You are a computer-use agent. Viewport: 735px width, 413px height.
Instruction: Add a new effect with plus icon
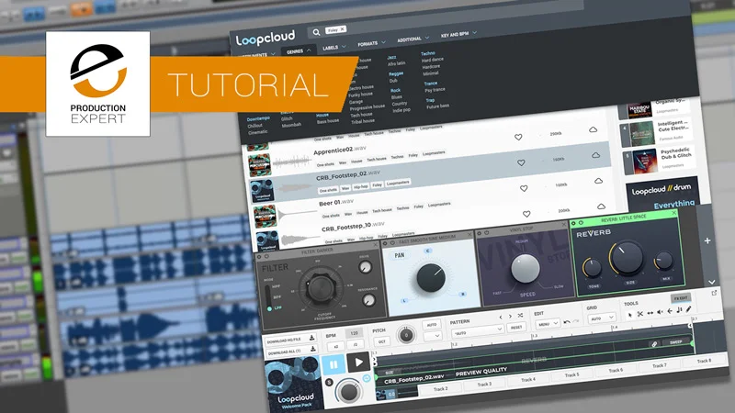pos(707,240)
